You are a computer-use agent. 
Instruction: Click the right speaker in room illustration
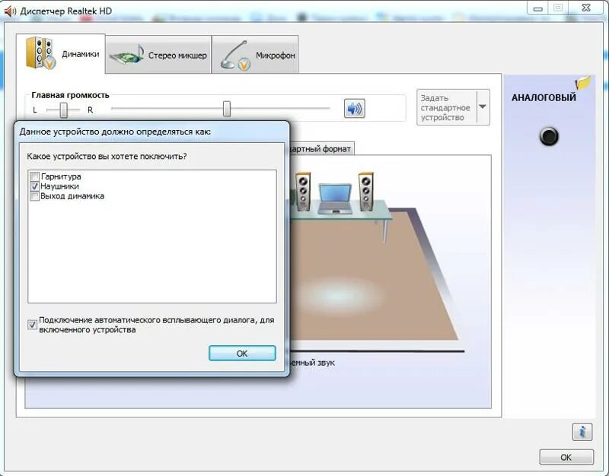click(365, 192)
